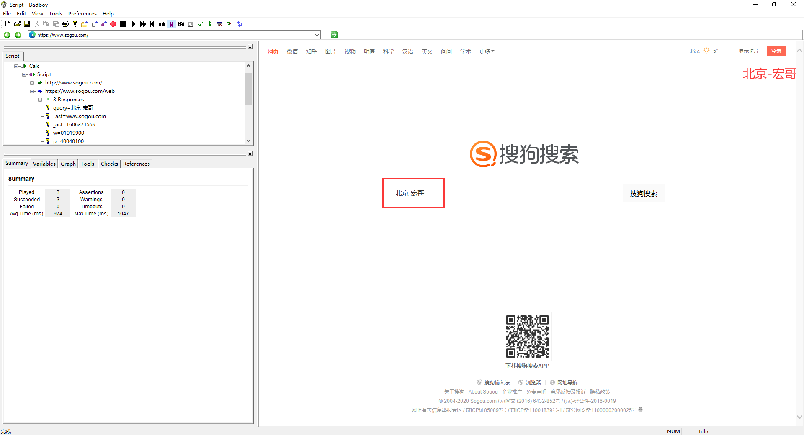The height and width of the screenshot is (435, 804).
Task: Click the script tree scroll down arrow
Action: (x=248, y=141)
